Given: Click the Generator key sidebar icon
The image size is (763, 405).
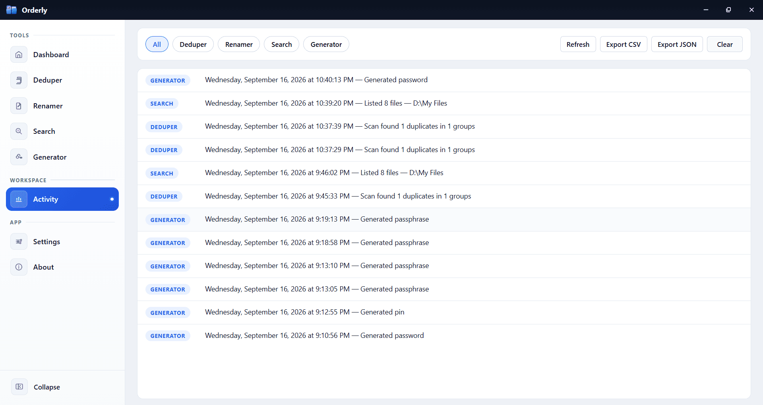Looking at the screenshot, I should (19, 157).
